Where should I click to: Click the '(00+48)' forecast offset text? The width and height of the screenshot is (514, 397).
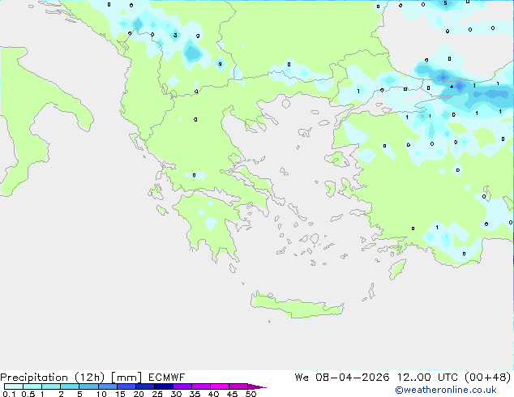pyautogui.click(x=487, y=378)
